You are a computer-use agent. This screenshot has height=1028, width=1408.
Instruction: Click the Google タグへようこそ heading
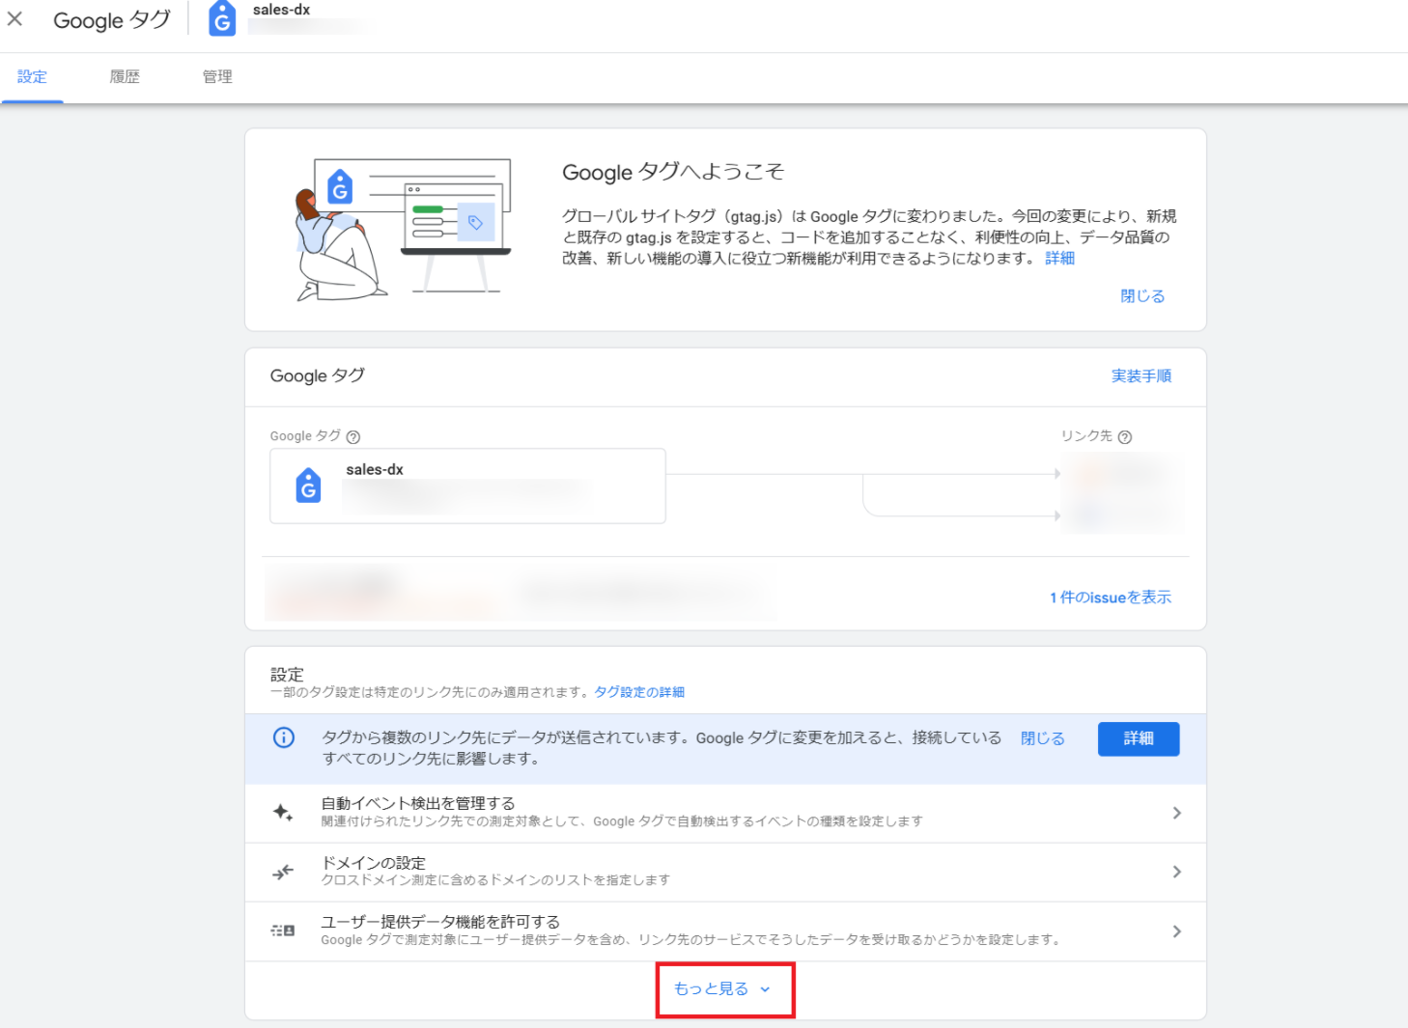[673, 172]
